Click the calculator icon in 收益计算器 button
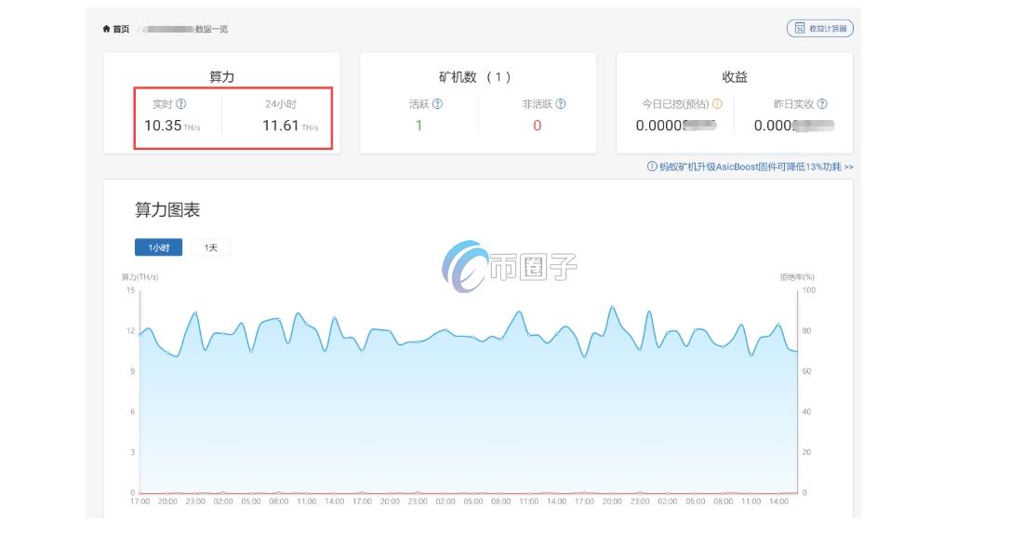The image size is (1023, 534). coord(799,29)
